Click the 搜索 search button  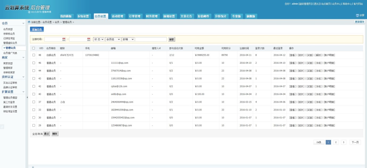[172, 39]
